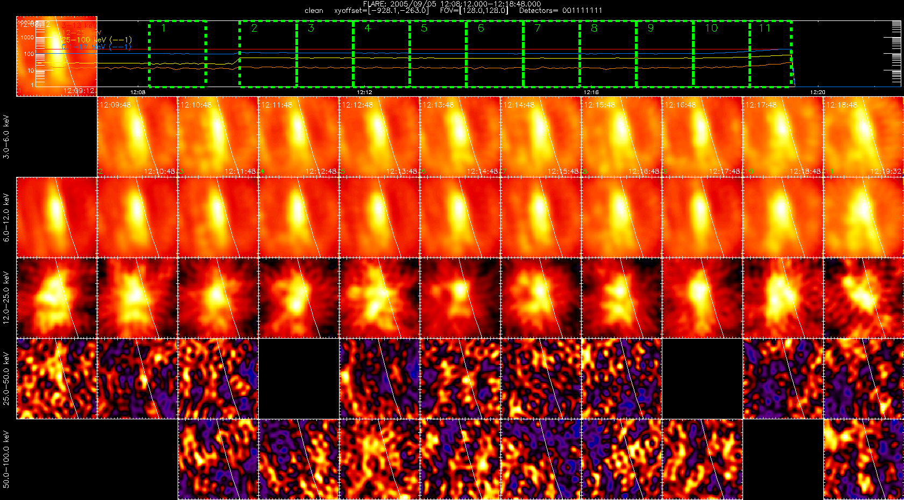Select interval box 9 in the light curve
Screen dimensions: 904x500
point(665,54)
